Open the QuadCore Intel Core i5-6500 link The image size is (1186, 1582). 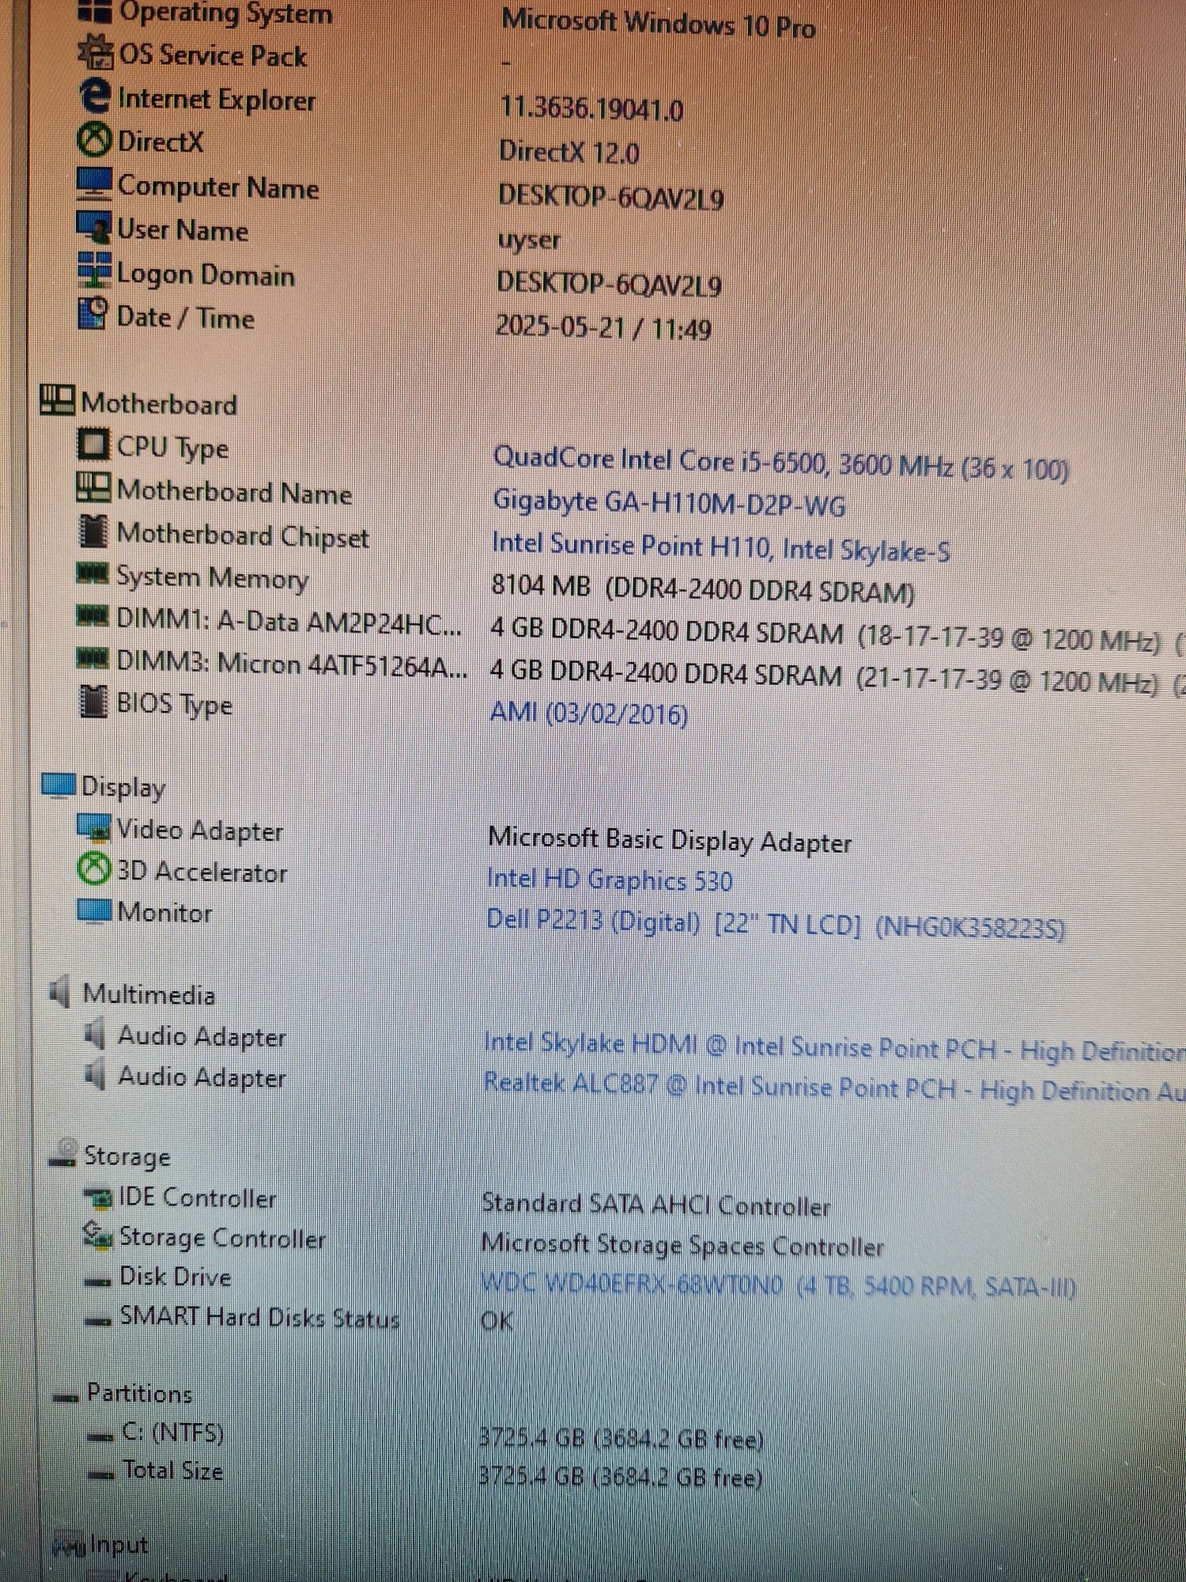[x=780, y=464]
